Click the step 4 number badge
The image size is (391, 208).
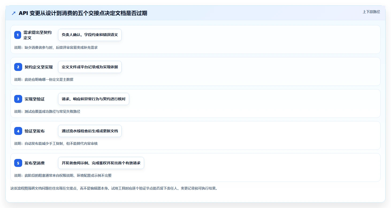(18, 131)
